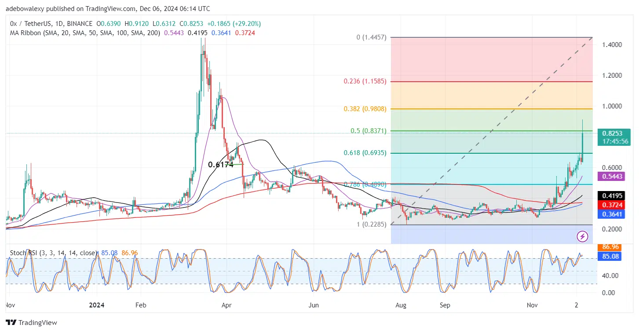Click the Fibonacci 0.5 (0.8371) label
This screenshot has height=332, width=639.
pos(368,131)
